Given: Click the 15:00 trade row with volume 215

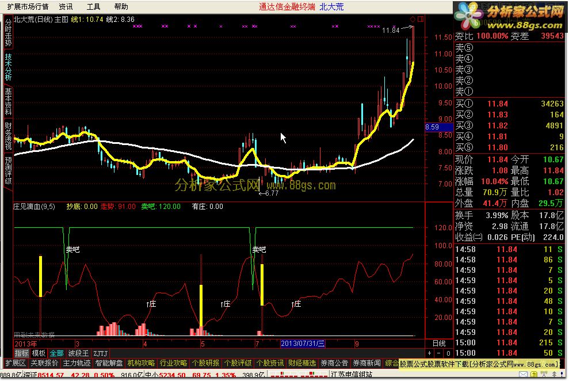Looking at the screenshot, I should pyautogui.click(x=509, y=342).
